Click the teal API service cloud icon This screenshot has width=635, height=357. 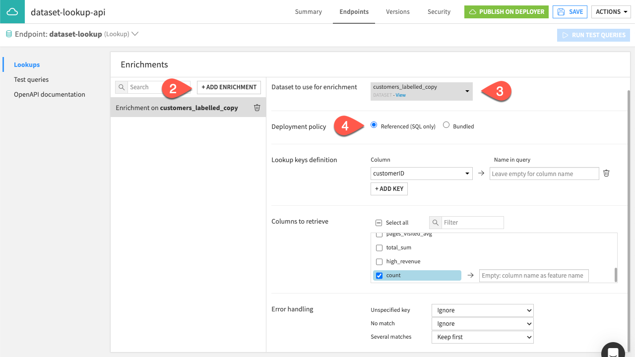[12, 11]
